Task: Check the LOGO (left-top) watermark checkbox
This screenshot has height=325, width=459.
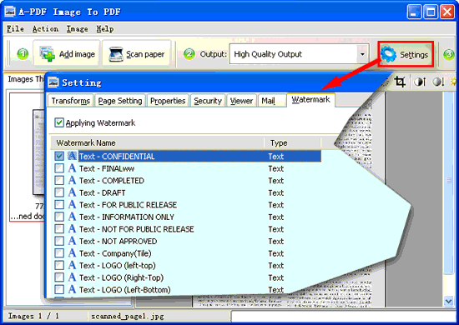Action: (x=59, y=266)
